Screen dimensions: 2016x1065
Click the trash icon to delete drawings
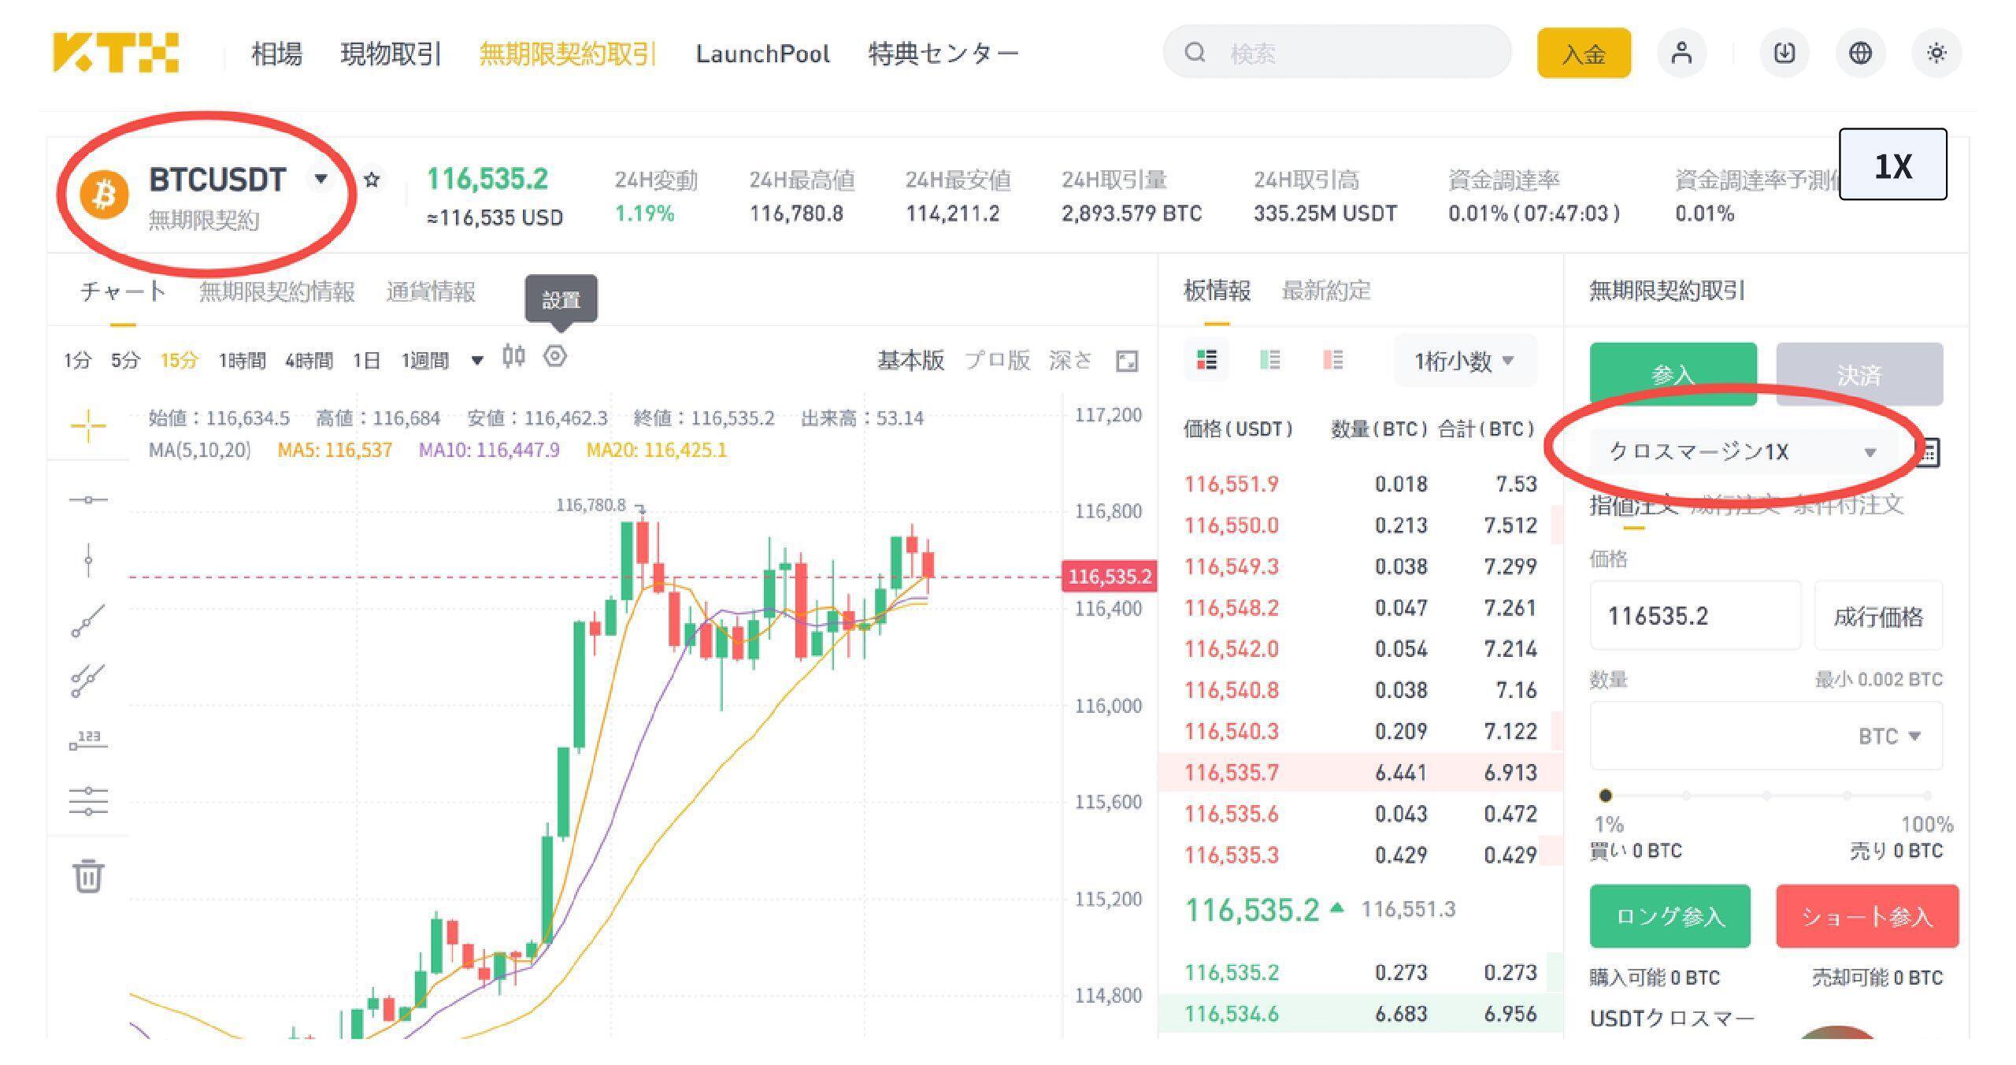pos(88,875)
